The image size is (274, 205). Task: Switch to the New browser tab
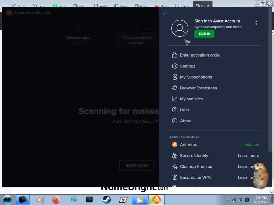coord(161,6)
